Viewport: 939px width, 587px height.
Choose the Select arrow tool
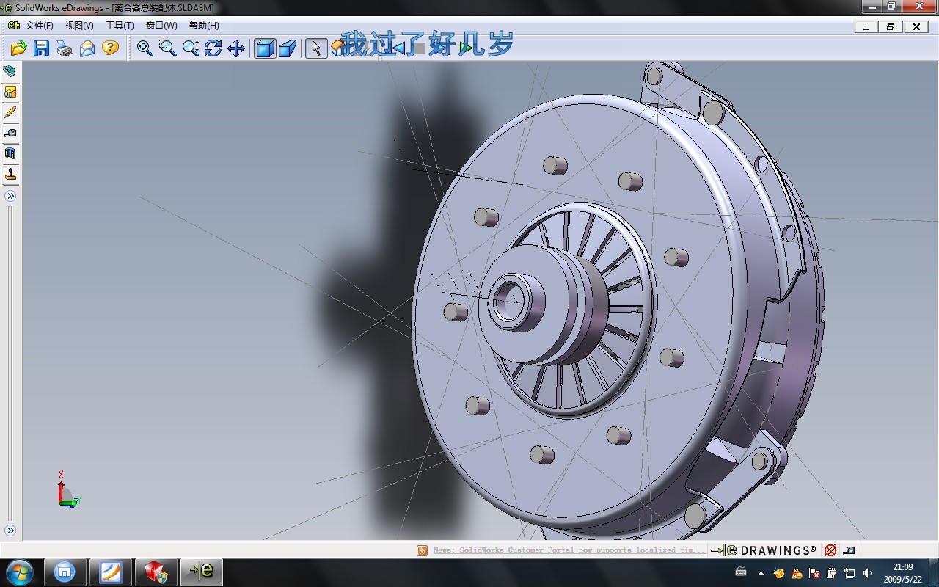[x=316, y=48]
